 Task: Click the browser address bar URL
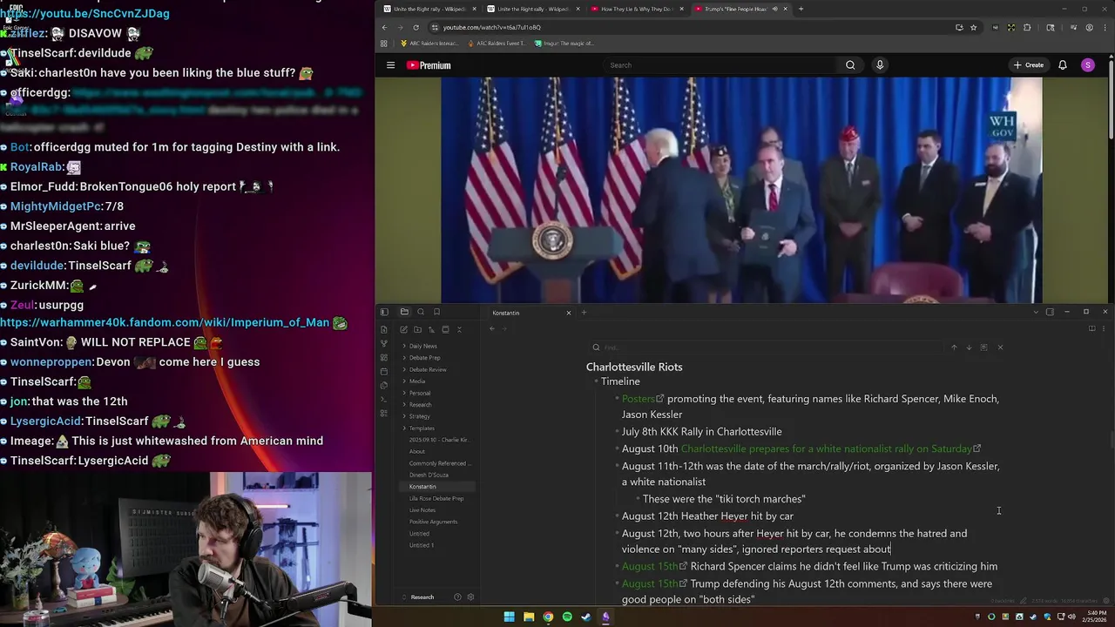491,27
